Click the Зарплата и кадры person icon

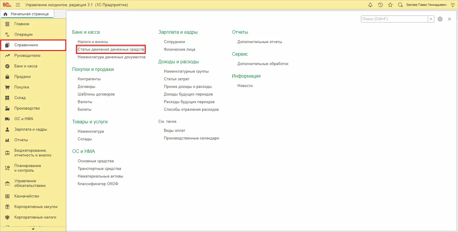8,129
